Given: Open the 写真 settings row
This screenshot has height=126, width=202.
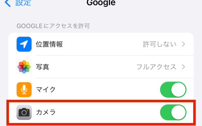Looking at the screenshot, I should [x=101, y=67].
